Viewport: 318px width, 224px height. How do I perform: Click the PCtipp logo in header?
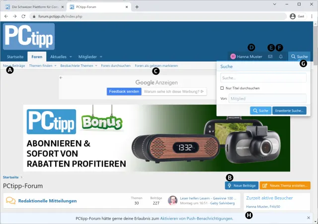pyautogui.click(x=29, y=36)
